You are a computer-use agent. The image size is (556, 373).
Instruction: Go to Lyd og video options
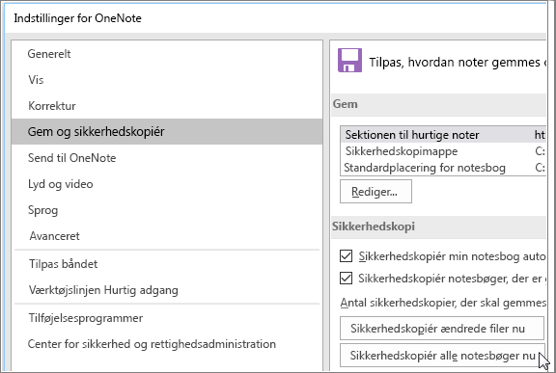point(167,184)
